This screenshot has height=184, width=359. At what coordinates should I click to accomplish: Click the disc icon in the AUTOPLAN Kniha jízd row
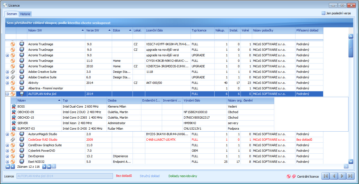click(13, 94)
